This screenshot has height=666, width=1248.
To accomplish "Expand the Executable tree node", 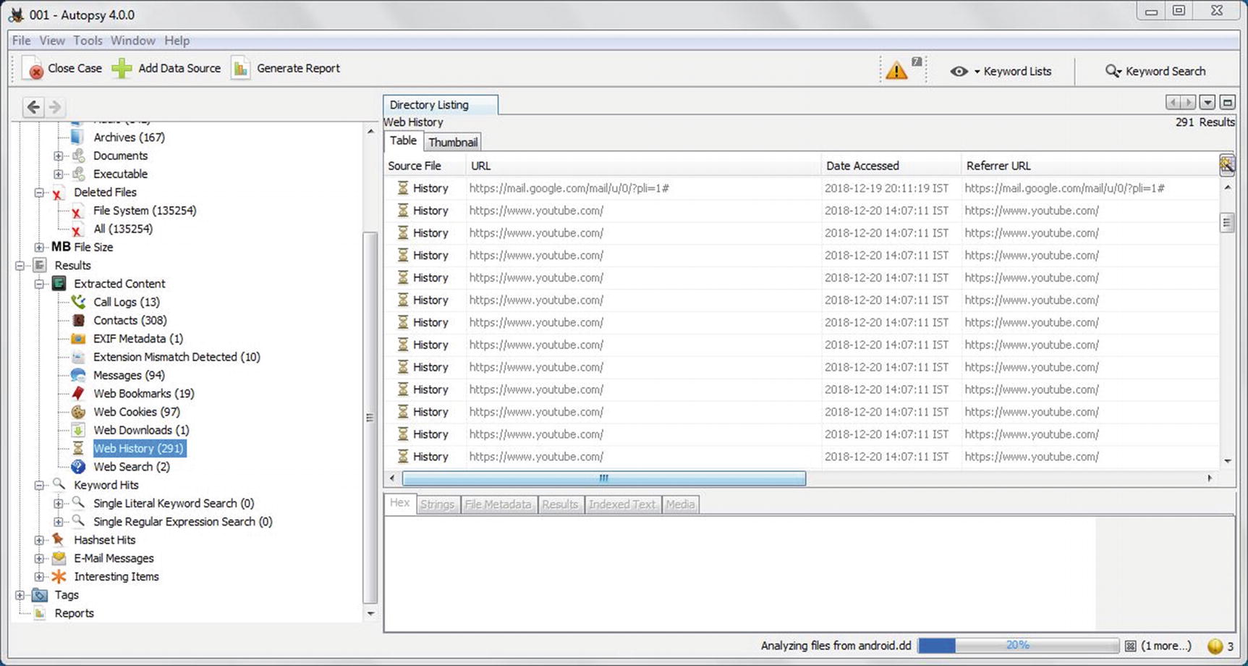I will click(x=59, y=174).
